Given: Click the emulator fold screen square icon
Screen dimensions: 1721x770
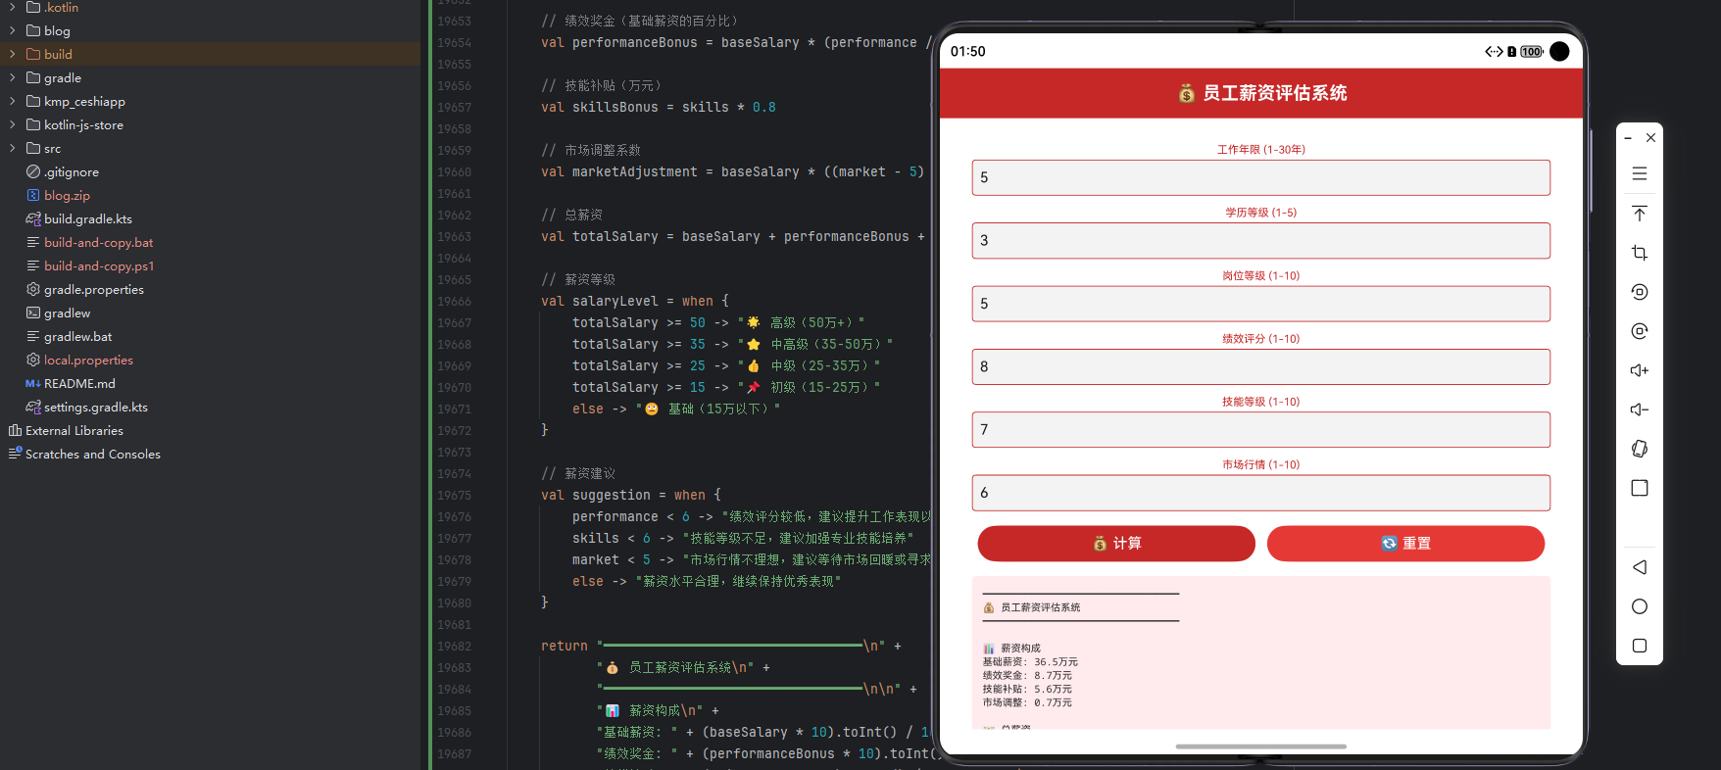Looking at the screenshot, I should pyautogui.click(x=1640, y=488).
